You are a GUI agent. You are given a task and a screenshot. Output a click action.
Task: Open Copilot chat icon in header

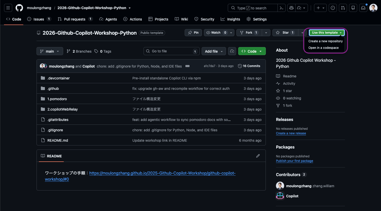coord(291,8)
